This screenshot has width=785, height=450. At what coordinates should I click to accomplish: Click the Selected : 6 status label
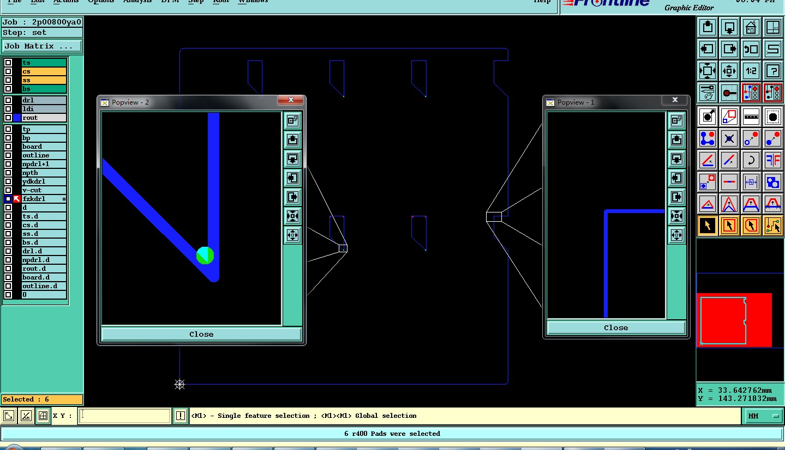(x=41, y=399)
